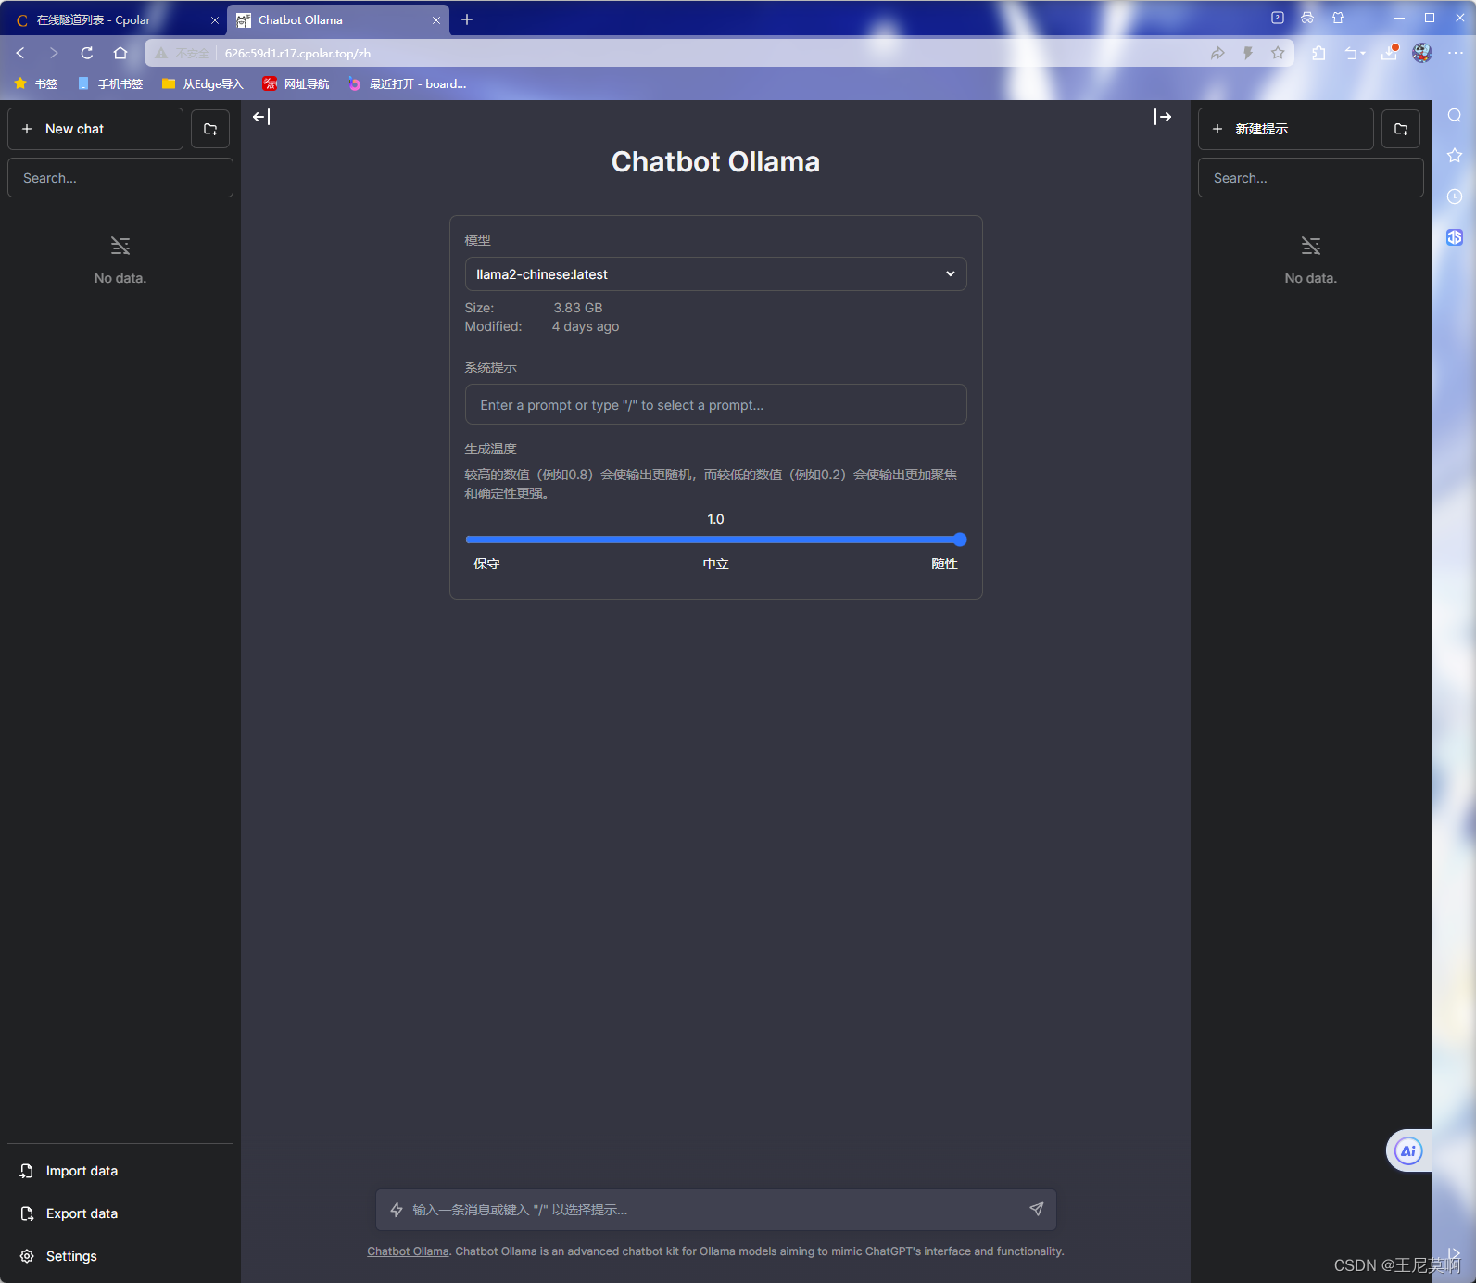Click the address bar URL
The height and width of the screenshot is (1283, 1476).
click(297, 54)
